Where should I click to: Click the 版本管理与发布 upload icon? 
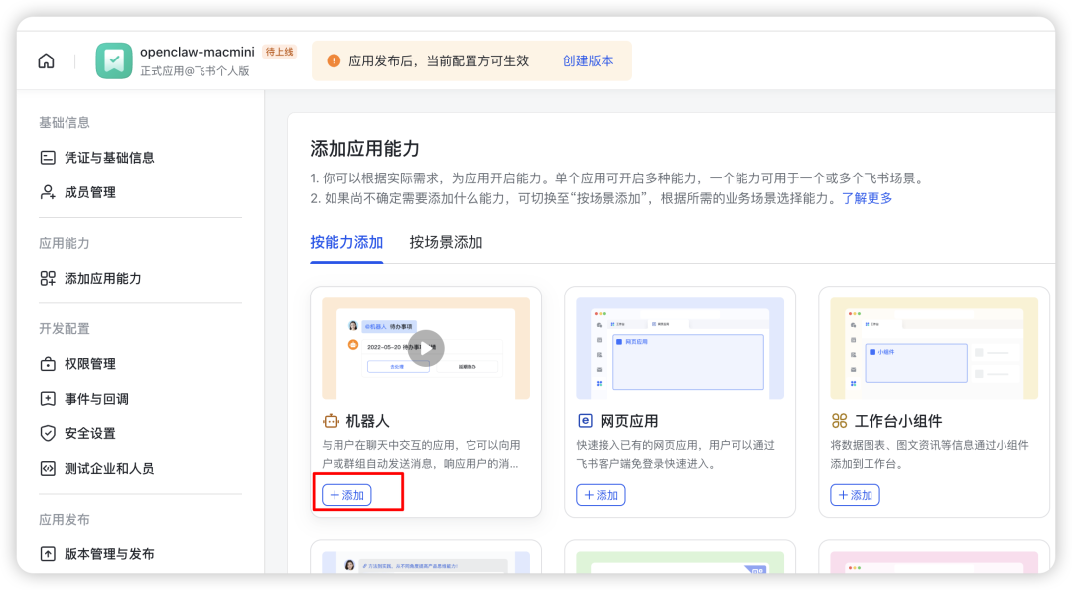(x=46, y=554)
